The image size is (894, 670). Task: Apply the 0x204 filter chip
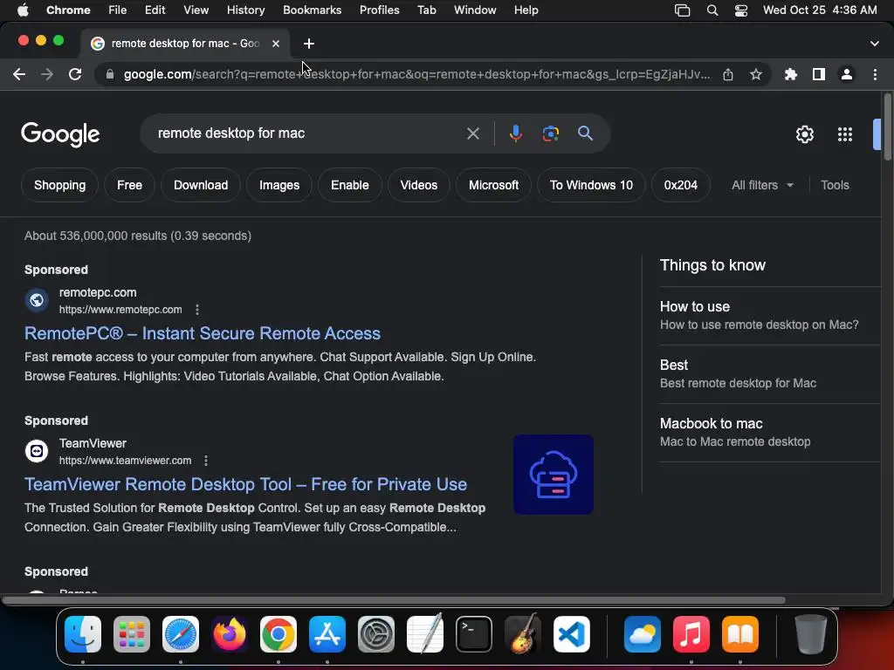681,185
